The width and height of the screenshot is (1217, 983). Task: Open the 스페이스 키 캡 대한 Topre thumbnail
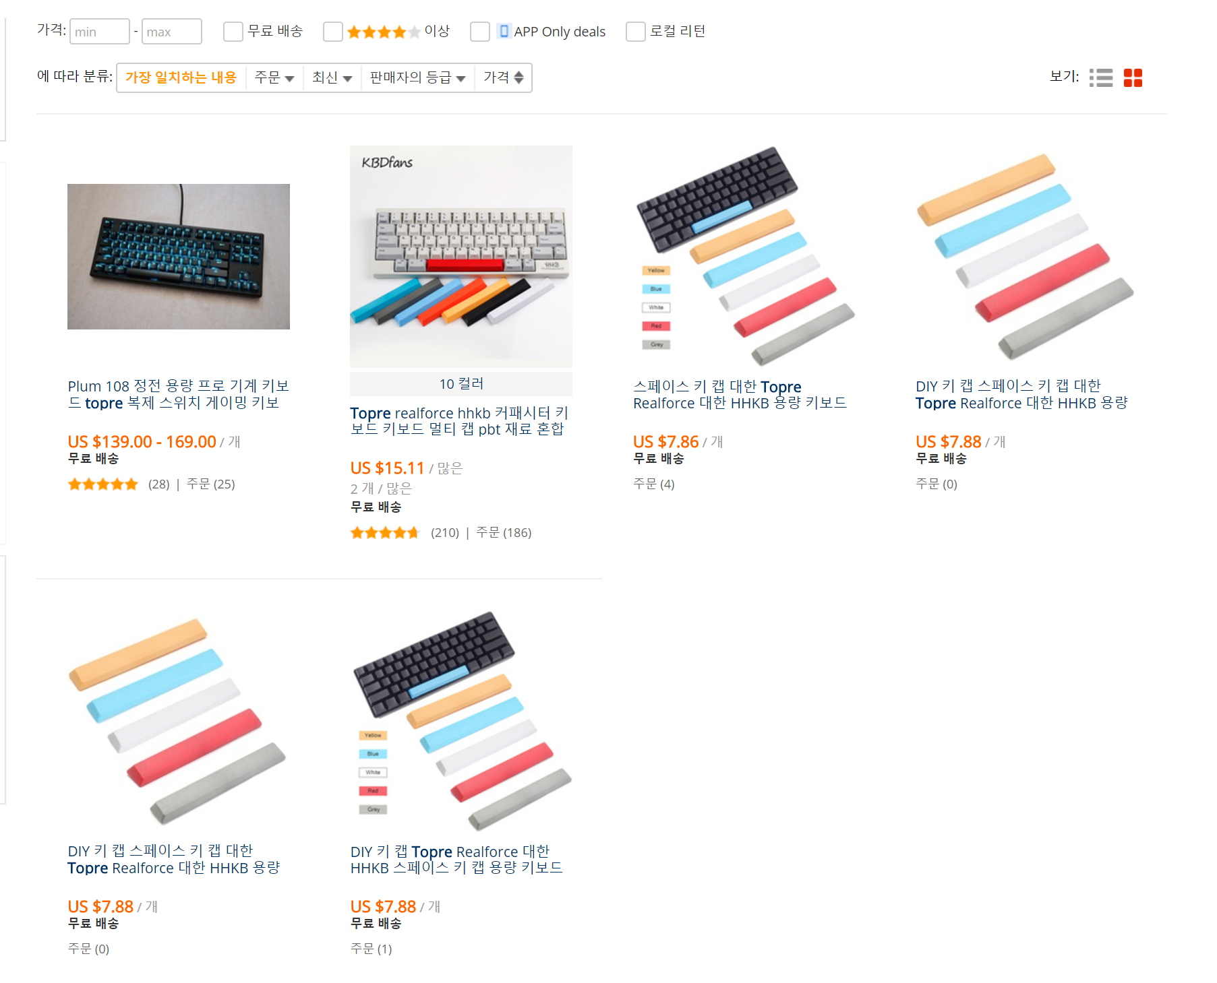[744, 257]
